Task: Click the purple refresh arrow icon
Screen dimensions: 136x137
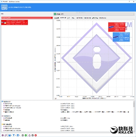Action: click(30, 135)
